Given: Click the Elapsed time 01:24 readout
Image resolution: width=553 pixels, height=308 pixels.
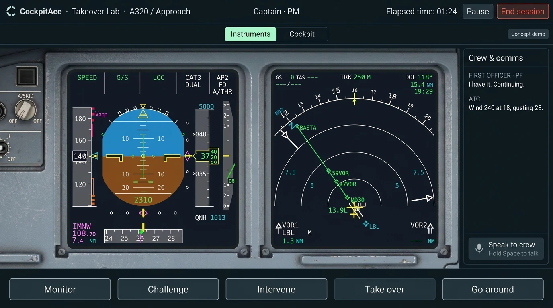Looking at the screenshot, I should (422, 12).
